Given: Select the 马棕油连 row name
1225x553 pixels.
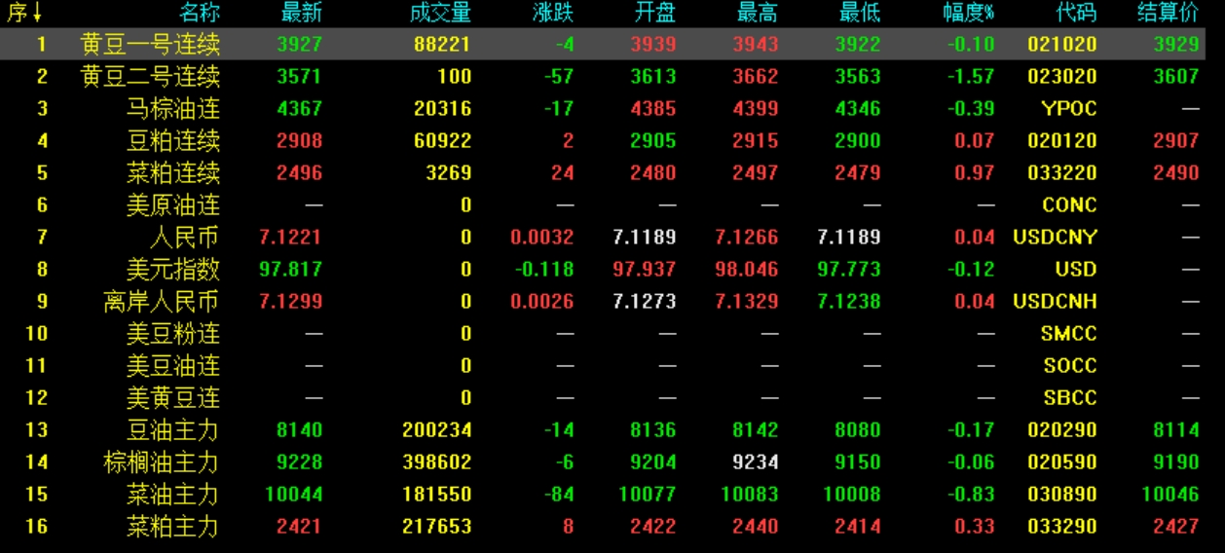Looking at the screenshot, I should click(x=173, y=109).
